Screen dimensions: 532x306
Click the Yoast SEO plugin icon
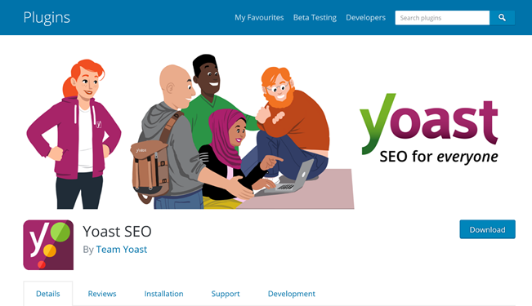pyautogui.click(x=48, y=245)
